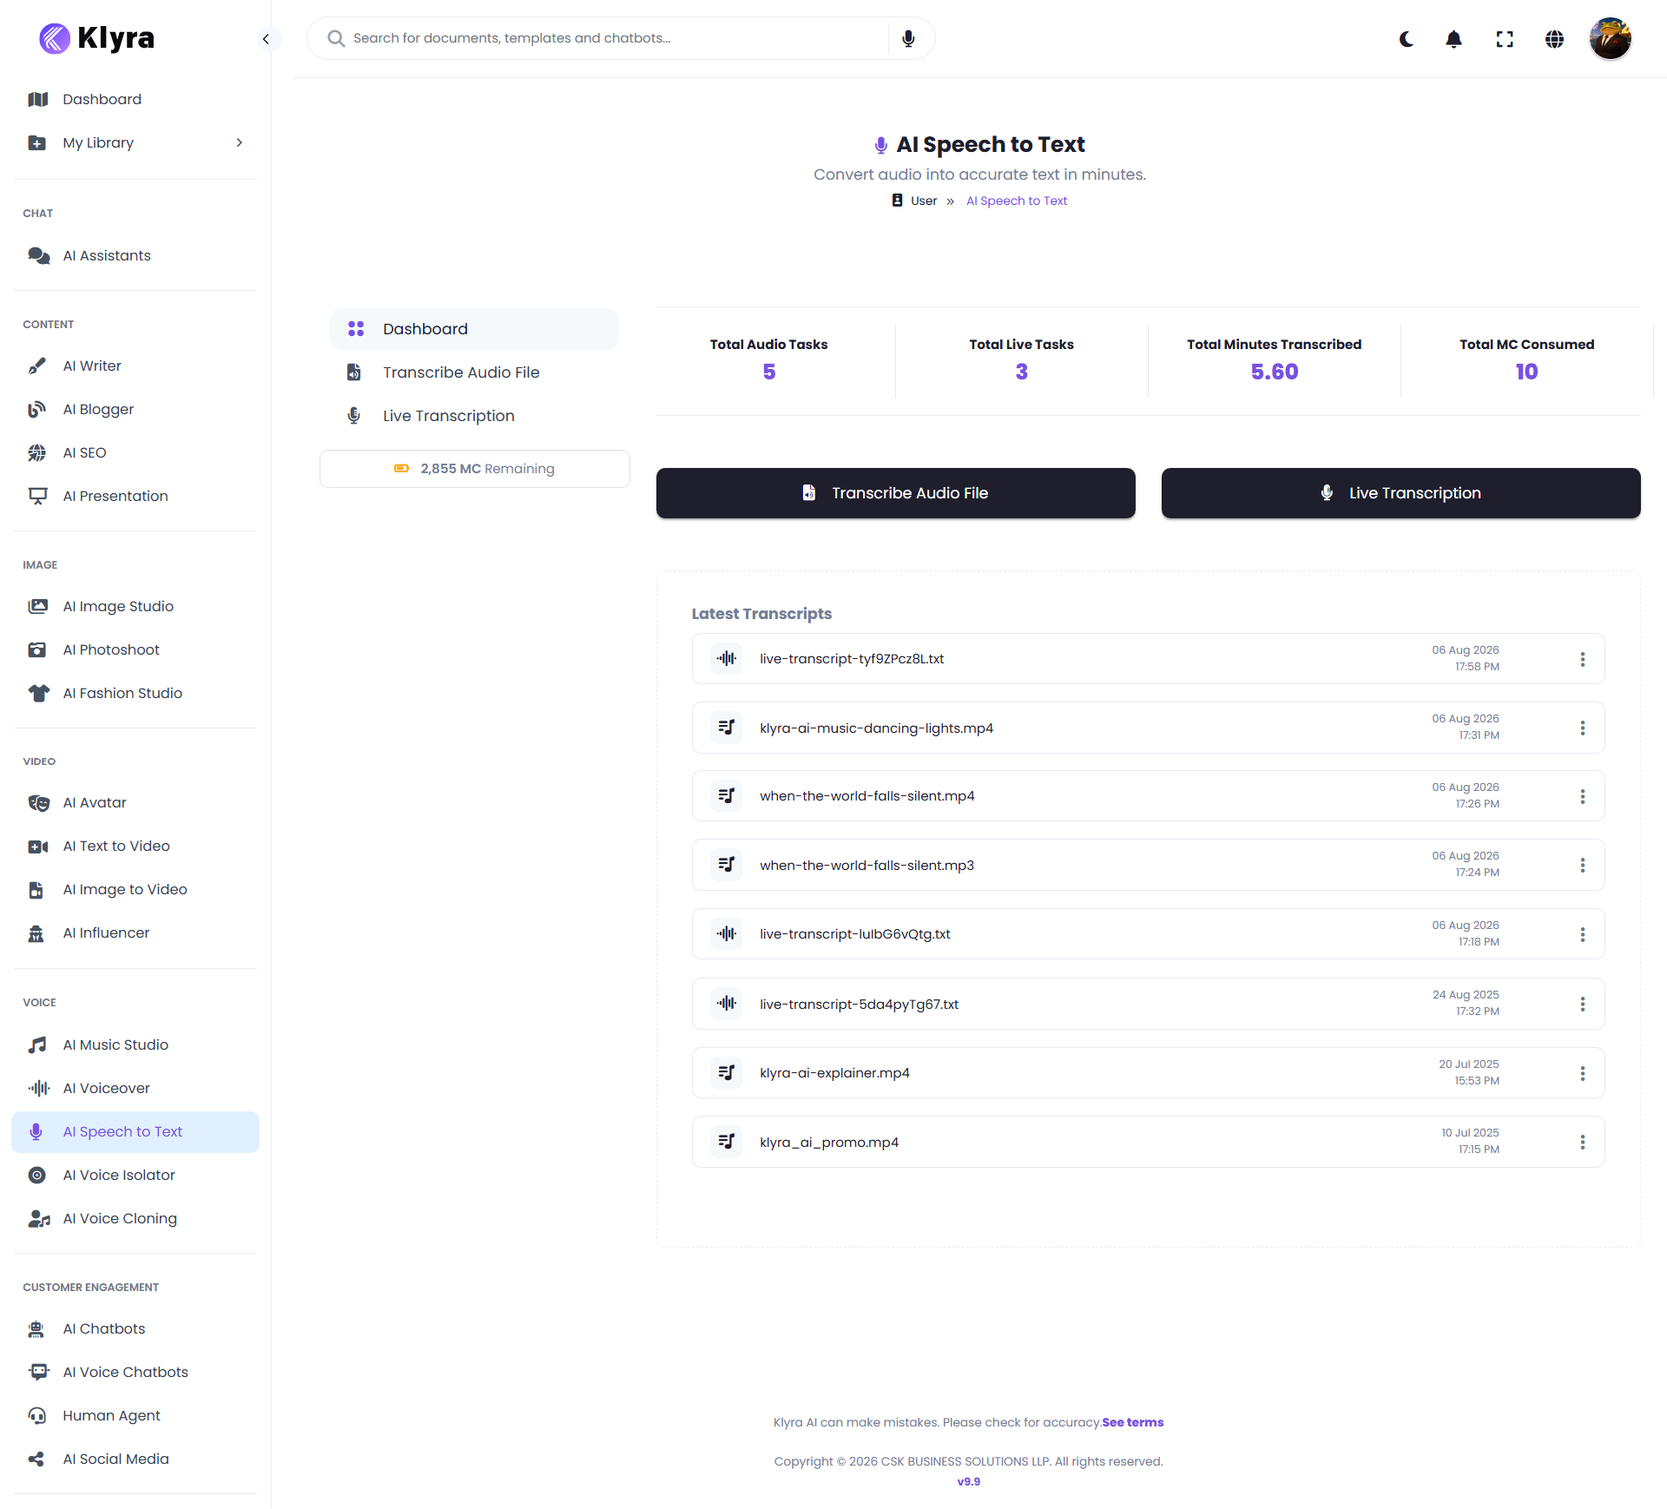Open options menu for live-transcript-5da4pyTg67.txt

tap(1583, 1004)
